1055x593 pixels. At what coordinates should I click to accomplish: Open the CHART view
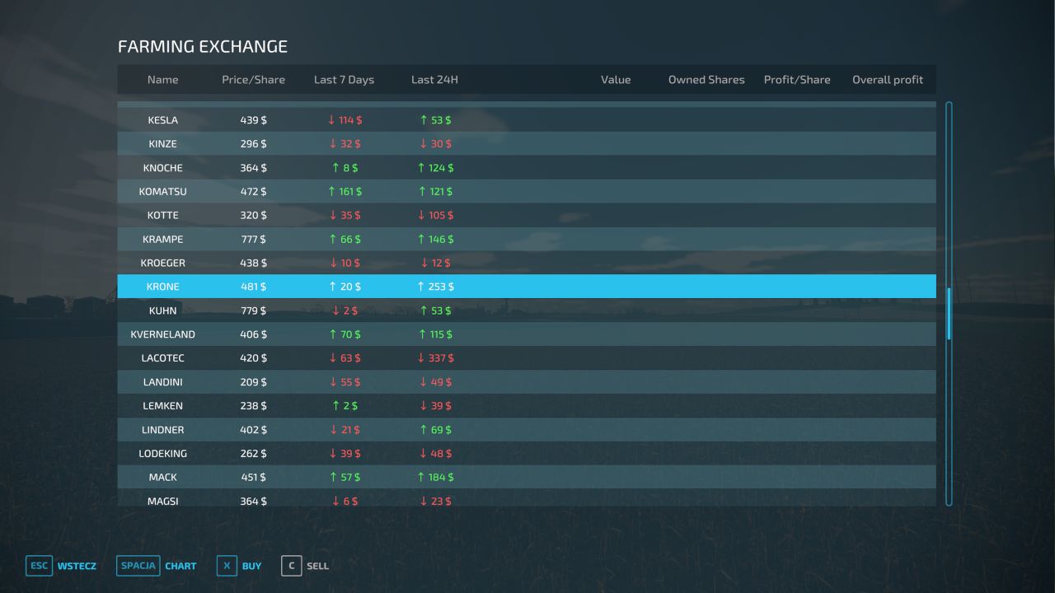click(x=181, y=566)
